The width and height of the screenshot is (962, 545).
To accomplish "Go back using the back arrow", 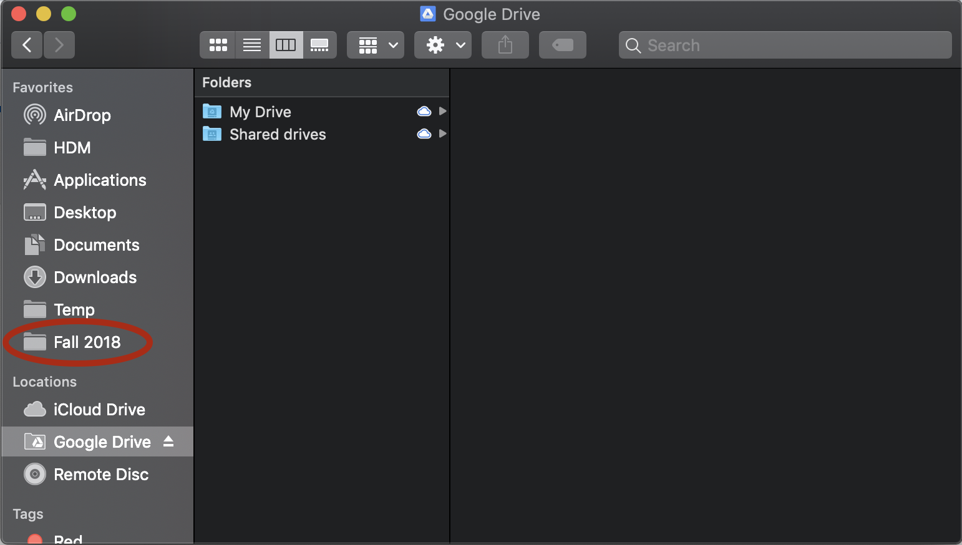I will tap(27, 45).
